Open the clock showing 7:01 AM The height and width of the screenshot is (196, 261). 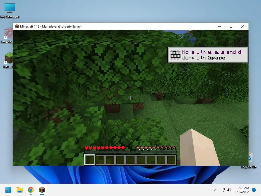242,190
